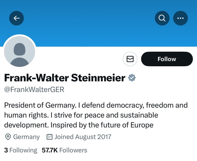Send a message via the envelope icon
The height and width of the screenshot is (161, 197).
(130, 59)
